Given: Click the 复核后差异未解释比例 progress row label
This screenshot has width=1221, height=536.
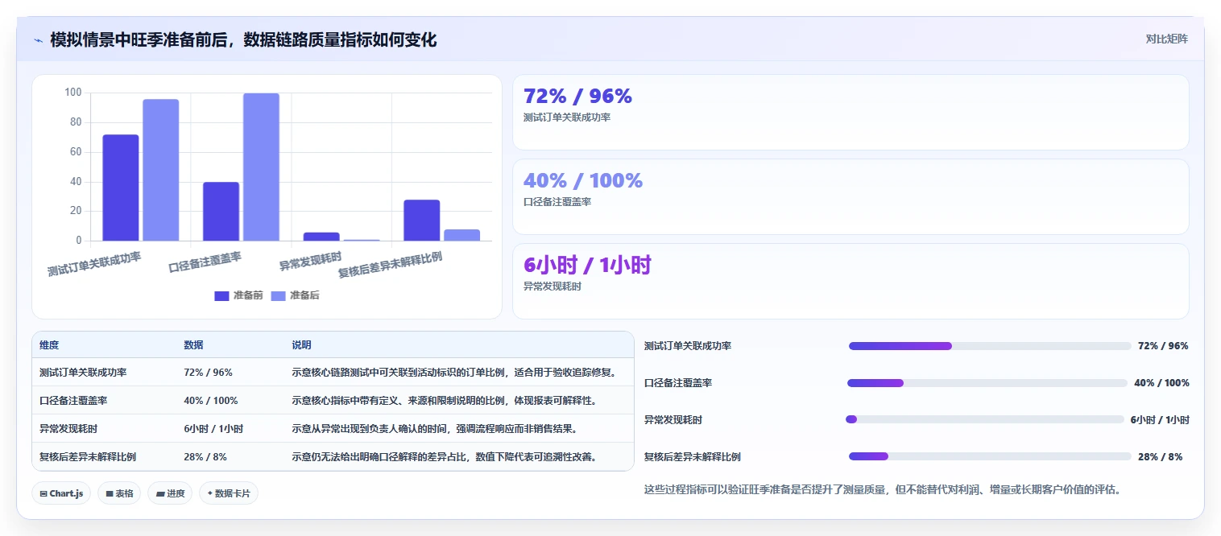Looking at the screenshot, I should pyautogui.click(x=693, y=457).
